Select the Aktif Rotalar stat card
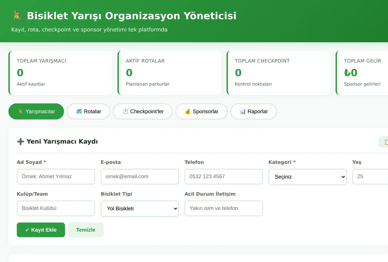This screenshot has width=388, height=262. (169, 73)
